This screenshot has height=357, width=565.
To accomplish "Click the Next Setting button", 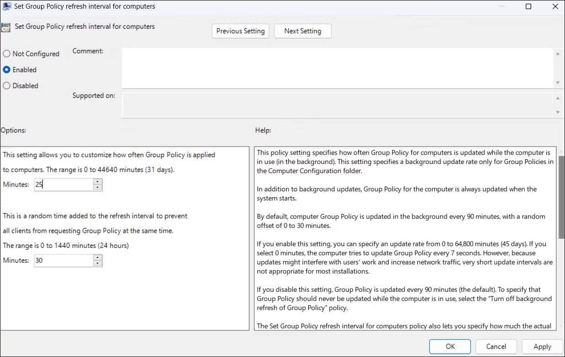I will tap(302, 31).
